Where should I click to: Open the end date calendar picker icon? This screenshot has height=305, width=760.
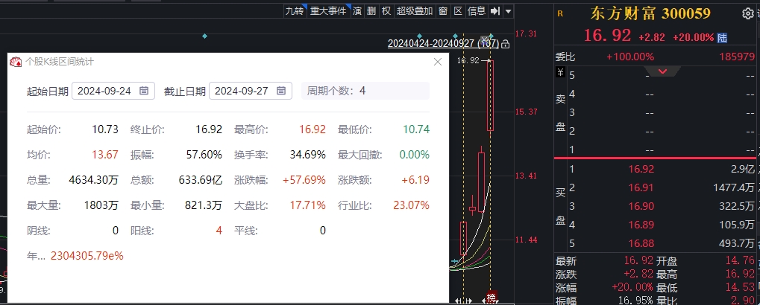[x=281, y=91]
